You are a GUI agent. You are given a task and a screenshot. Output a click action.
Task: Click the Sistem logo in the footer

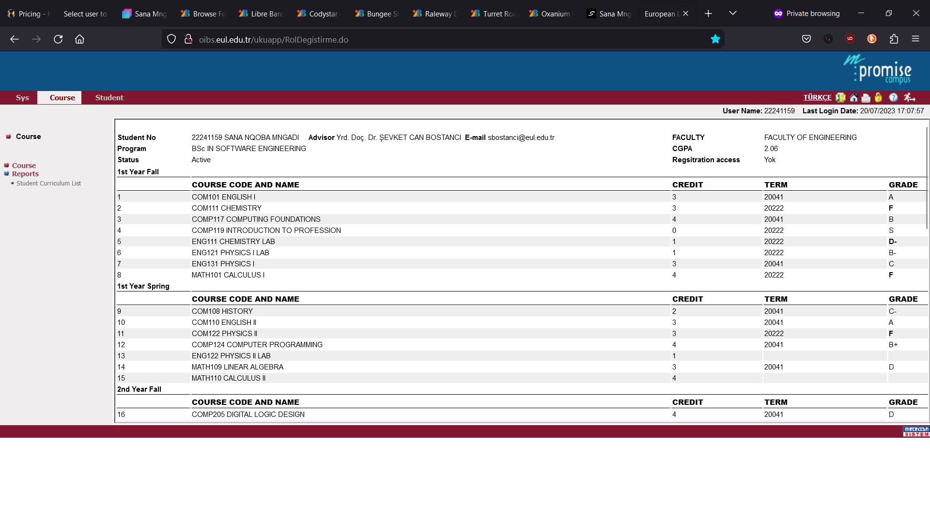tap(916, 431)
